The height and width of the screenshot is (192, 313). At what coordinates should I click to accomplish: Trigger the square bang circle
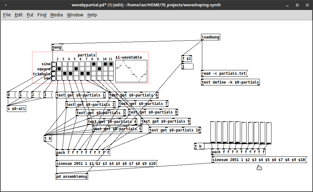point(54,69)
